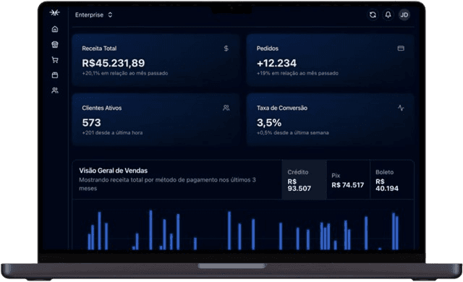Click people icon on Clientes Ativos card

coord(226,108)
